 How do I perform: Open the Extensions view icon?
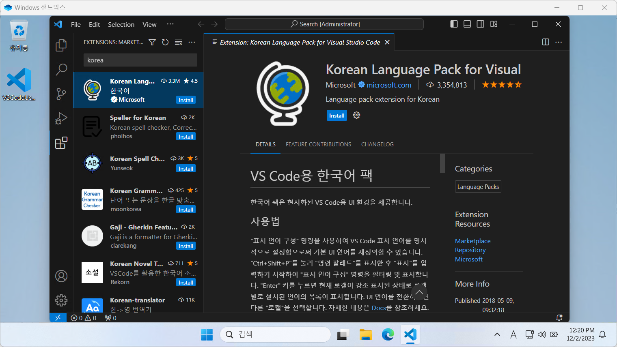(x=61, y=143)
